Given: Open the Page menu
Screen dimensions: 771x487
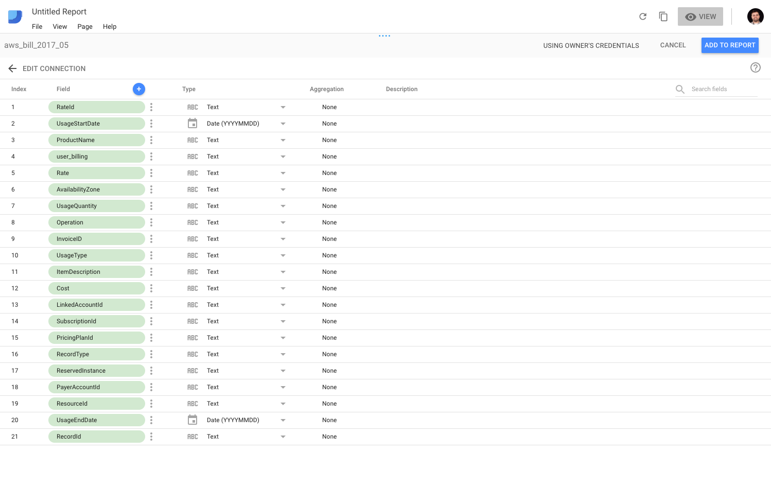Looking at the screenshot, I should click(x=85, y=27).
